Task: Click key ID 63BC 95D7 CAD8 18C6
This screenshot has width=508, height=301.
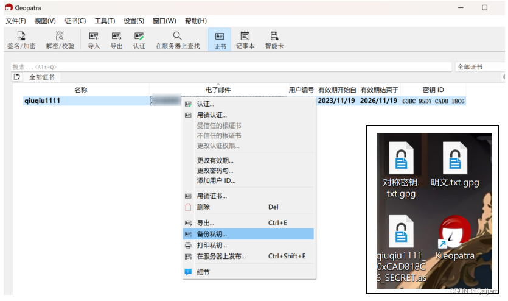Action: [433, 101]
